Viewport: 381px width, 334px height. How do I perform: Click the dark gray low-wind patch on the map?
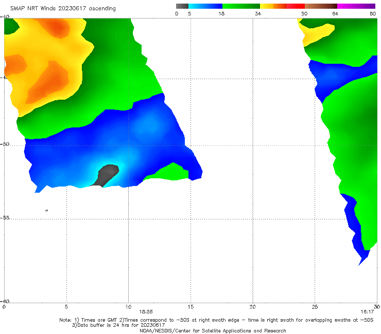107,174
